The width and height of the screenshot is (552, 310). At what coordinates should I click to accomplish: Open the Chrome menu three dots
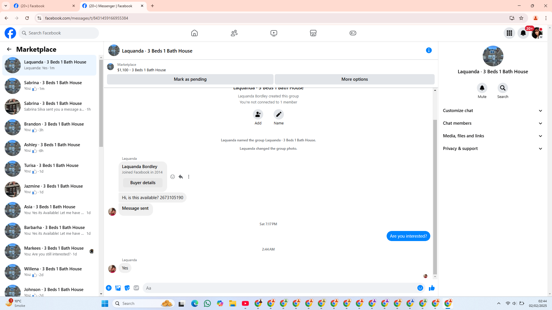[x=546, y=18]
